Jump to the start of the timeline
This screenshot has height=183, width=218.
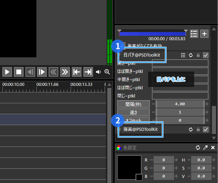point(76,72)
